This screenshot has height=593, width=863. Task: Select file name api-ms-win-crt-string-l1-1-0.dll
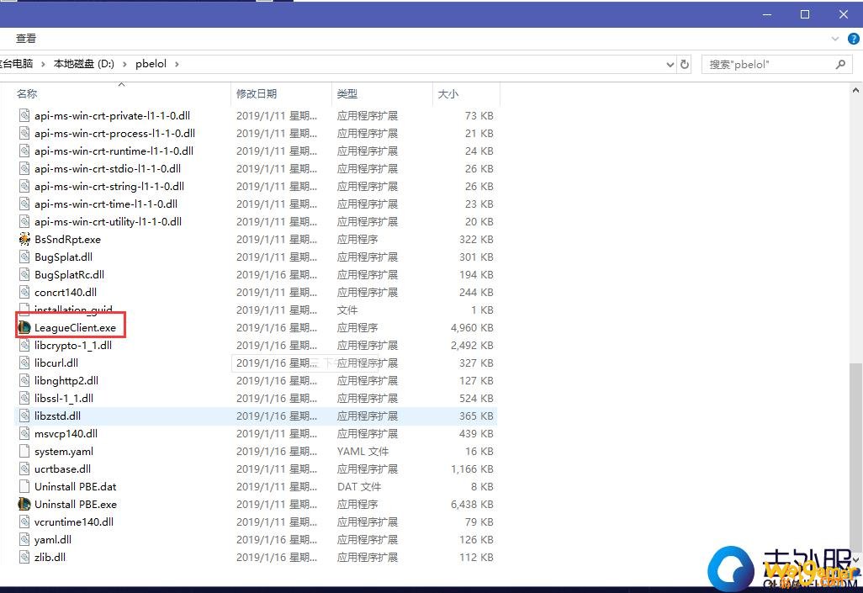109,186
